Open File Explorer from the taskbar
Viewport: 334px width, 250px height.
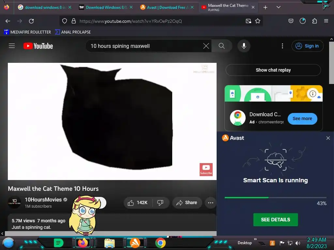point(110,243)
